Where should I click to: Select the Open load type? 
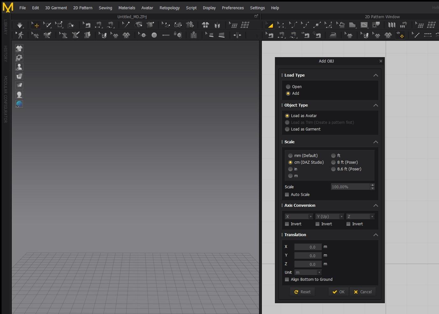(x=288, y=87)
